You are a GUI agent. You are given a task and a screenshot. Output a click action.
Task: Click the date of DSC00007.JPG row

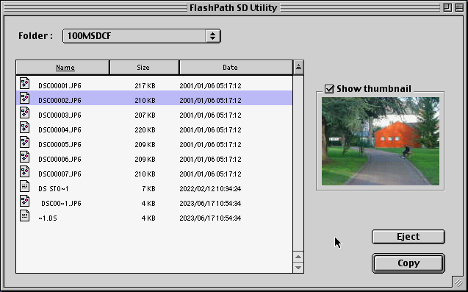(210, 174)
